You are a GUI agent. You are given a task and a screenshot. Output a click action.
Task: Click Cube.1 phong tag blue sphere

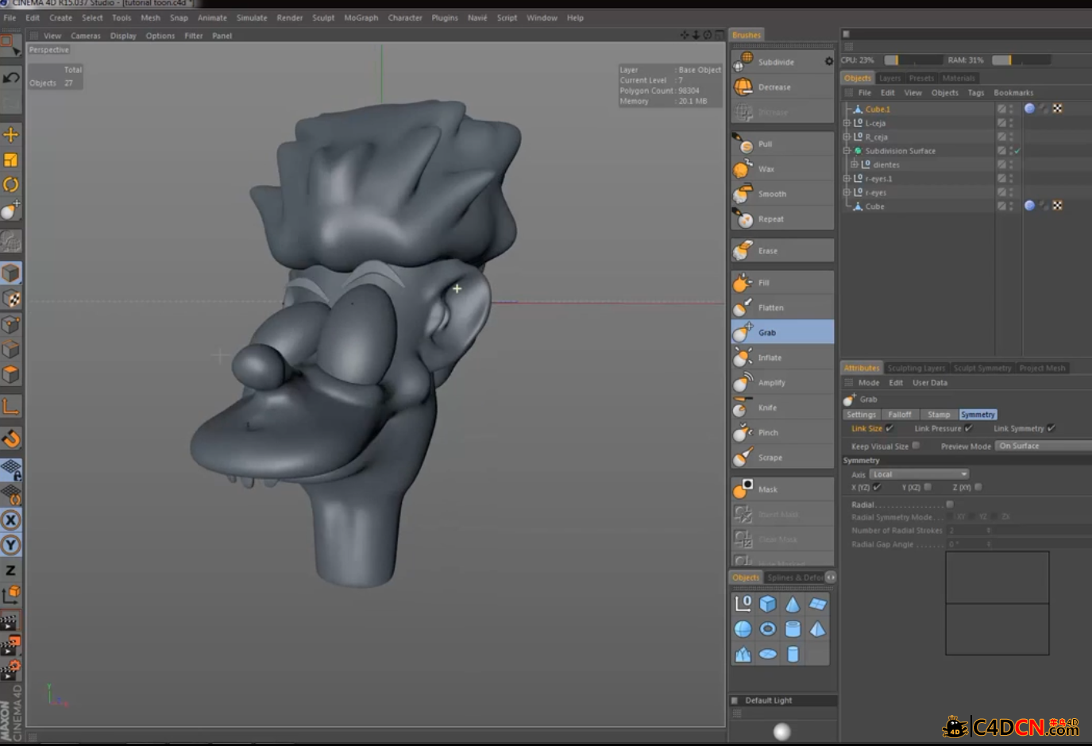coord(1029,109)
